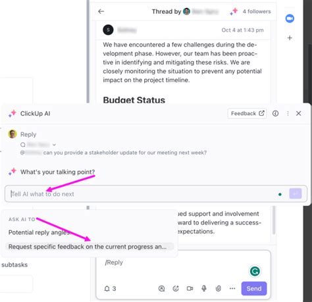Record a voice clip with the microphone
This screenshot has width=312, height=302.
tap(204, 289)
